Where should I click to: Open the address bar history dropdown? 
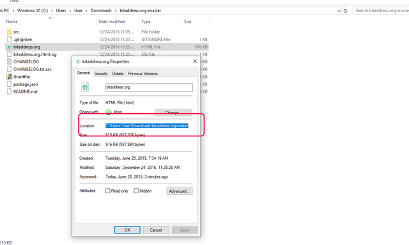click(x=339, y=11)
